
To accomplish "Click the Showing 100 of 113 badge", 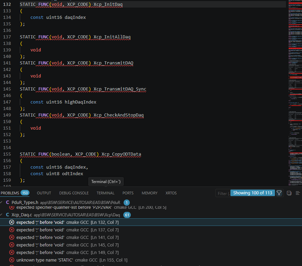I will (x=252, y=193).
